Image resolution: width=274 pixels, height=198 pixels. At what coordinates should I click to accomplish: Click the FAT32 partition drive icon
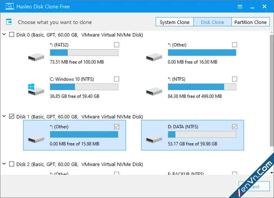36,57
